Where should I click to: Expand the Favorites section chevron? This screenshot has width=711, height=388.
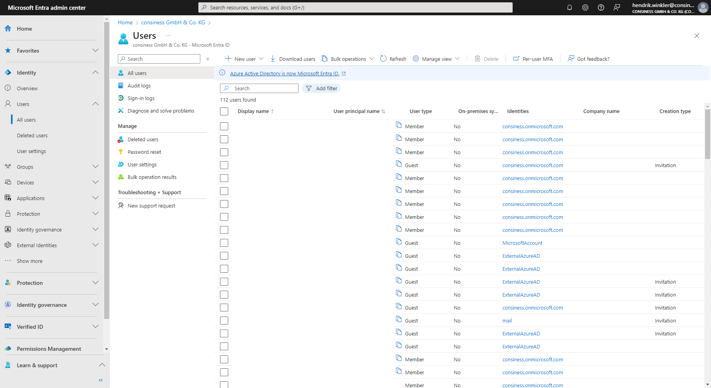pos(95,50)
